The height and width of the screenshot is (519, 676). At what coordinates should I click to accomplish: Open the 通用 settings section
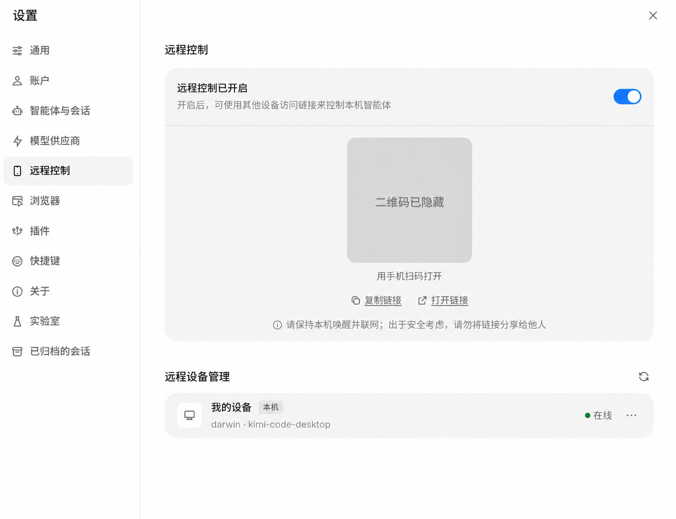(68, 51)
